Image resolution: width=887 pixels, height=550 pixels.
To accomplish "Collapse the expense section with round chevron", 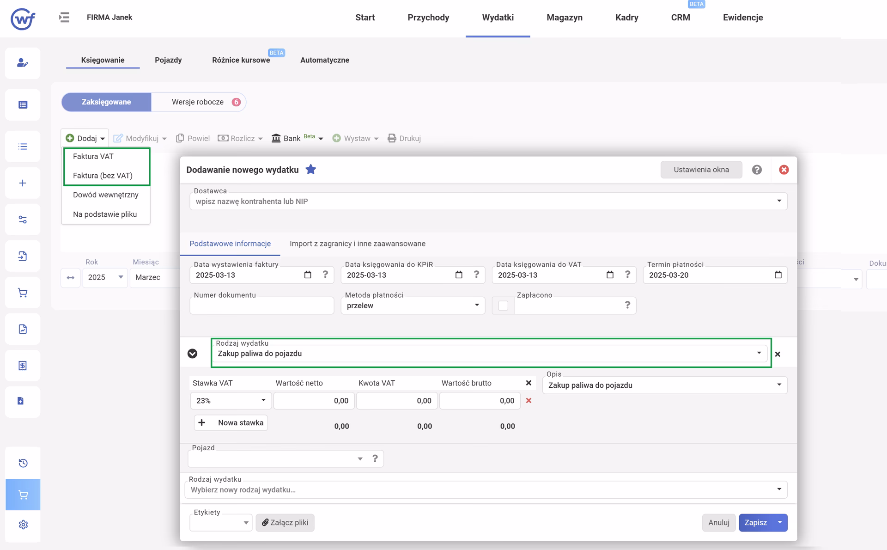I will point(193,354).
